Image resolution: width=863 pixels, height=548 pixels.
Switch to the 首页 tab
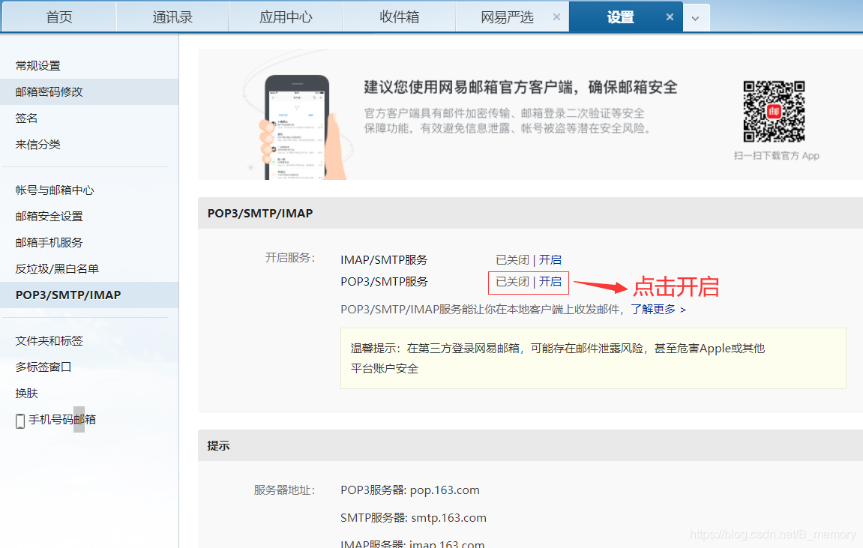click(59, 17)
